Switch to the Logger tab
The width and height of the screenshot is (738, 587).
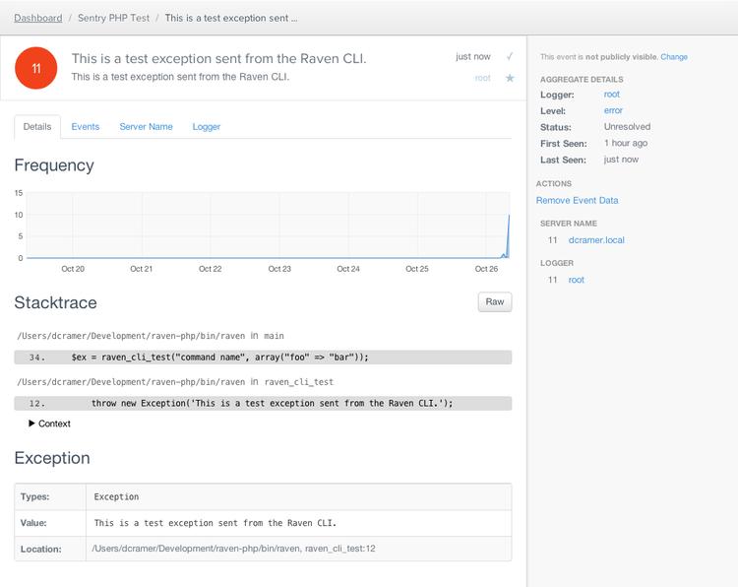tap(207, 127)
